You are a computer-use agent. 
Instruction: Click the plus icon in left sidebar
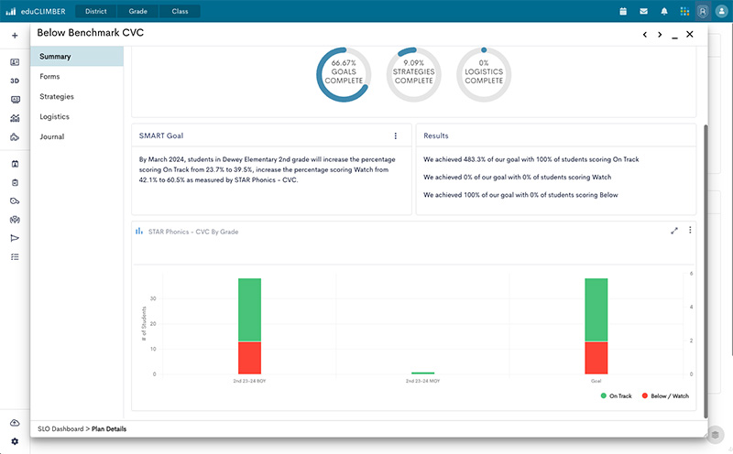pyautogui.click(x=15, y=36)
